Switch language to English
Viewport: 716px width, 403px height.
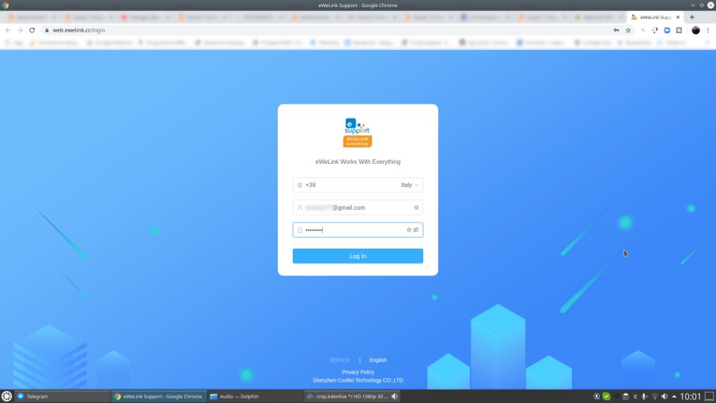point(377,360)
